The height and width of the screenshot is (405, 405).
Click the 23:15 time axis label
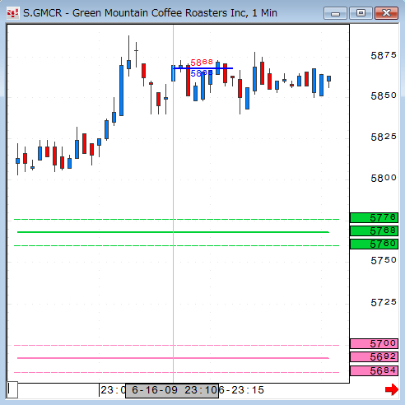(x=248, y=390)
